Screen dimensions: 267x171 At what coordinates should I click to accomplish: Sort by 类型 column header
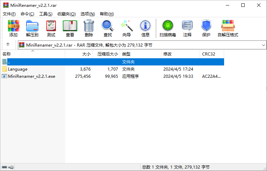141,54
